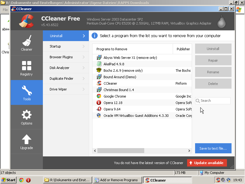This screenshot has height=184, width=245.
Task: Select Oracle VM VirtualBox Guest Additions entry
Action: coord(136,116)
